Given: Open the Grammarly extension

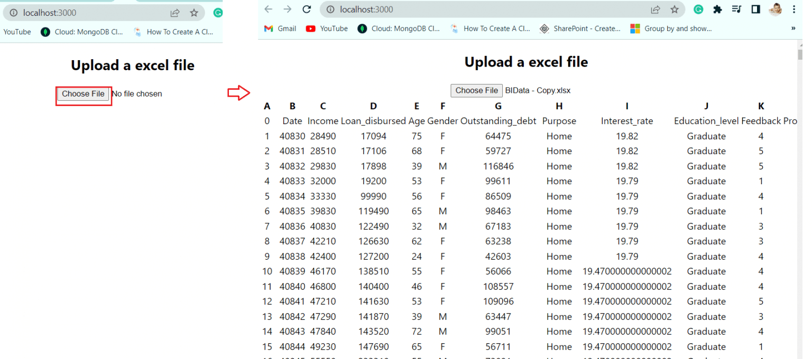Looking at the screenshot, I should [x=698, y=9].
